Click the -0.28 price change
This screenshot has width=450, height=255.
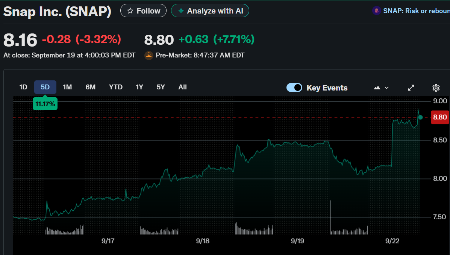pyautogui.click(x=56, y=39)
